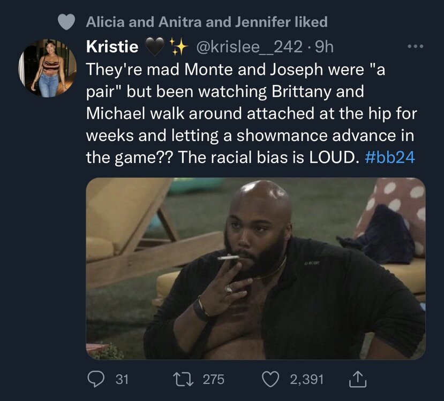Expand the attached photo of the man smoking
Viewport: 444px width, 401px height.
point(255,268)
